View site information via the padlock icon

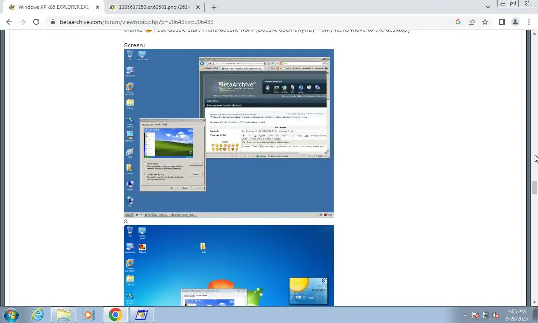[53, 22]
